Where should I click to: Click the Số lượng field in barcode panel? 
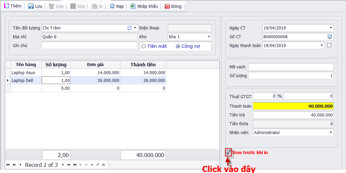(291, 75)
